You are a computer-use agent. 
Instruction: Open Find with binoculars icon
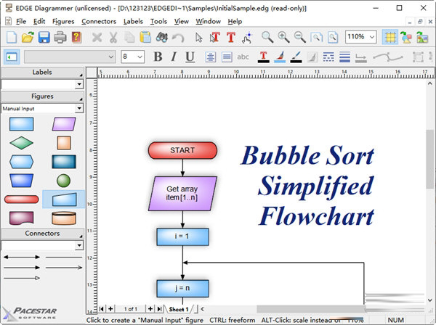161,37
